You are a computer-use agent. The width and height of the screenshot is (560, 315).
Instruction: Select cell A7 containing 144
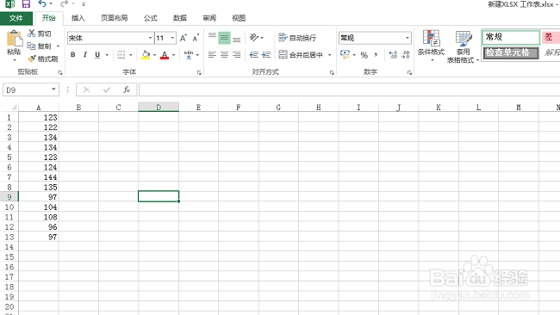tap(39, 177)
